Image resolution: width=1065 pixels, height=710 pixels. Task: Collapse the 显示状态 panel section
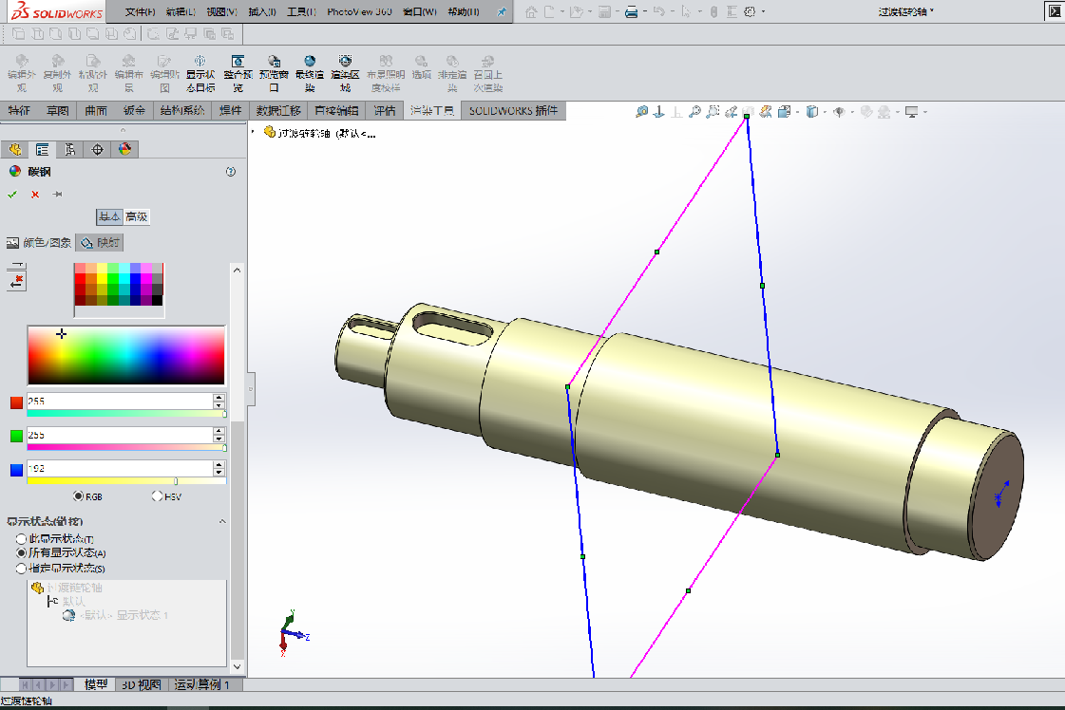pyautogui.click(x=222, y=521)
